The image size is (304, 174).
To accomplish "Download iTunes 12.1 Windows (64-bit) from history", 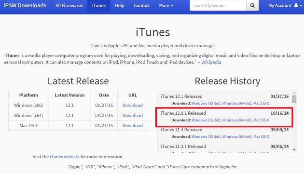I will click(237, 103).
